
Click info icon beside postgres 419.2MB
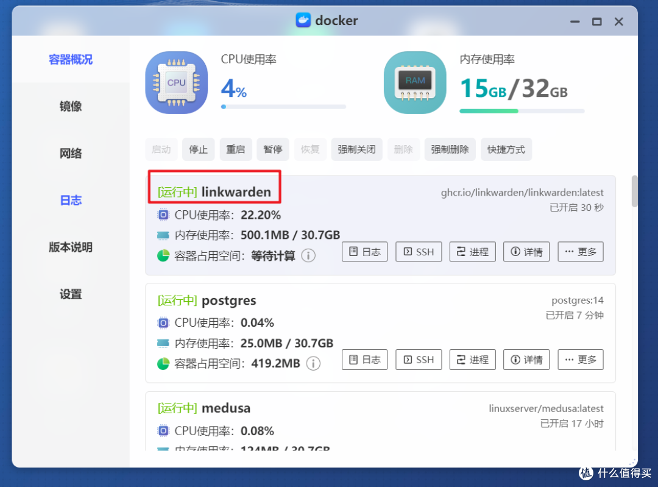click(x=313, y=363)
